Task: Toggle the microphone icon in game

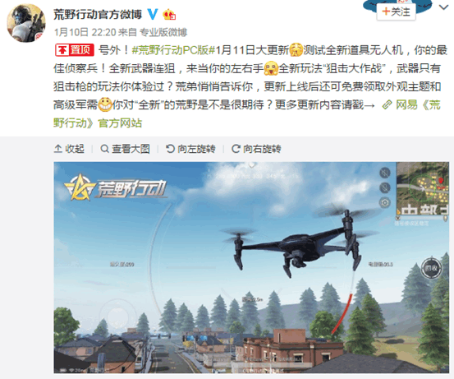Action: click(385, 187)
